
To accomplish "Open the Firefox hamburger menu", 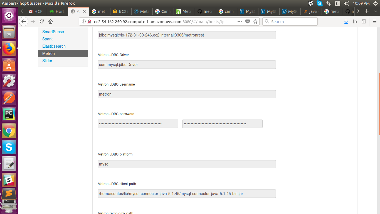I will point(375,21).
